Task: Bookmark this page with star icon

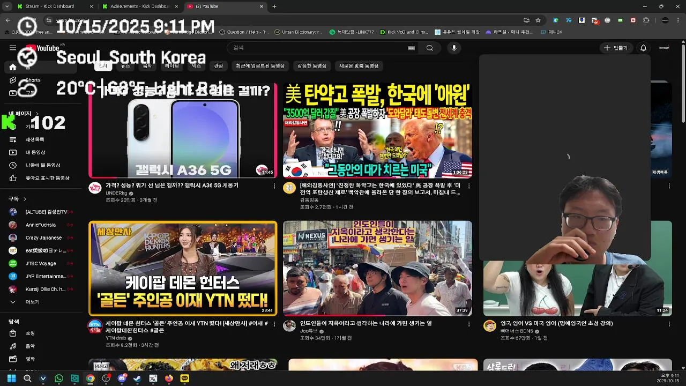Action: pos(538,20)
